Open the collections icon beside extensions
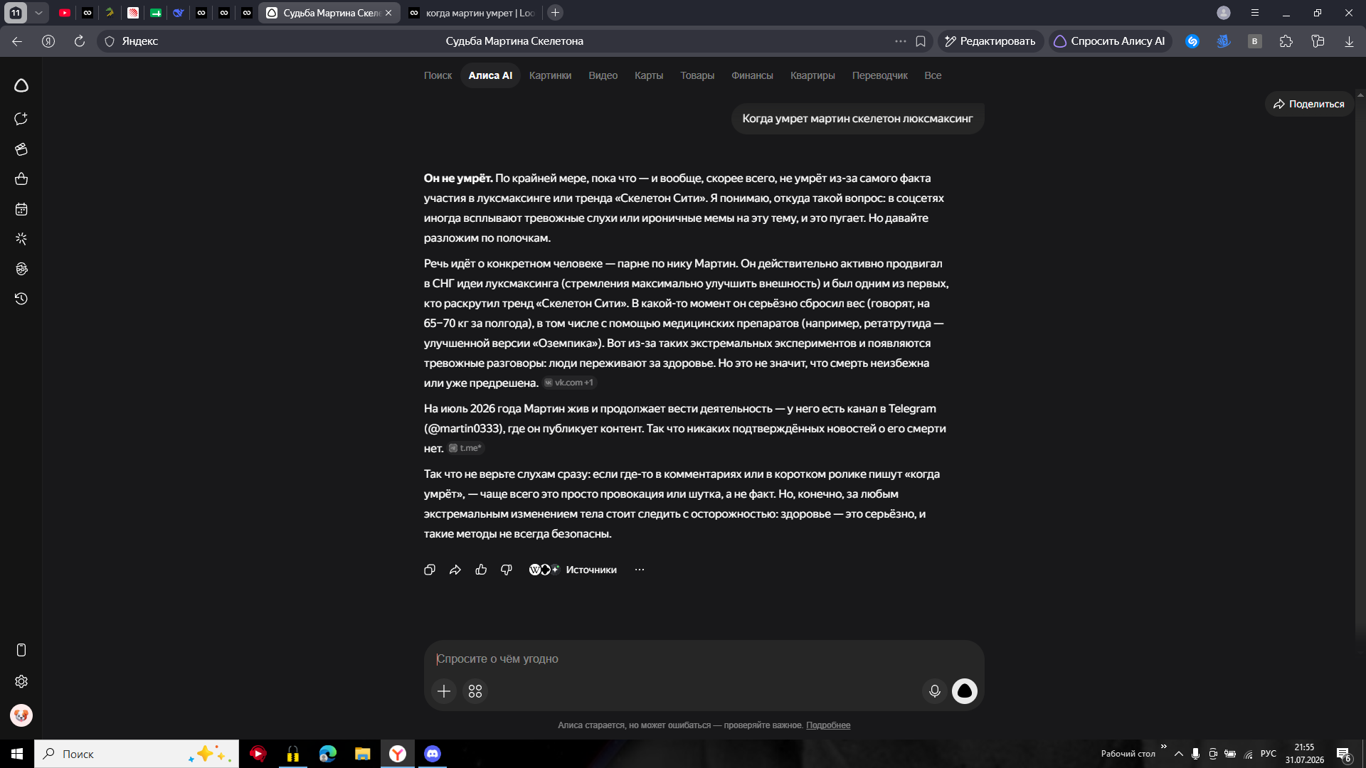1366x768 pixels. pos(1318,41)
